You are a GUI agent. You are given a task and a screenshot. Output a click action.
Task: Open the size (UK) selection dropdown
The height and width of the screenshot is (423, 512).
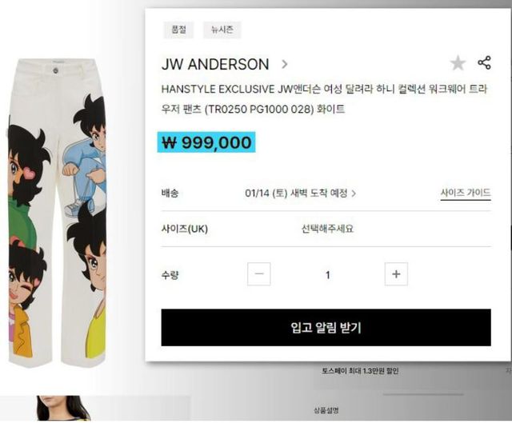(x=326, y=229)
